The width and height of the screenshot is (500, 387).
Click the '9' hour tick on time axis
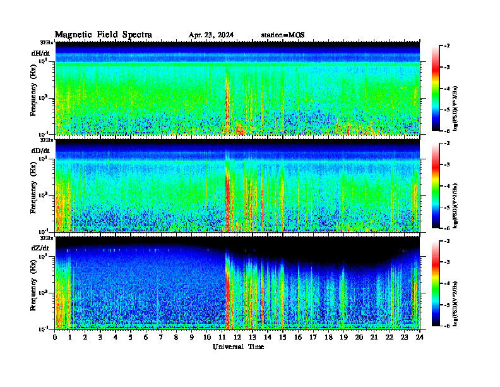tap(191, 337)
